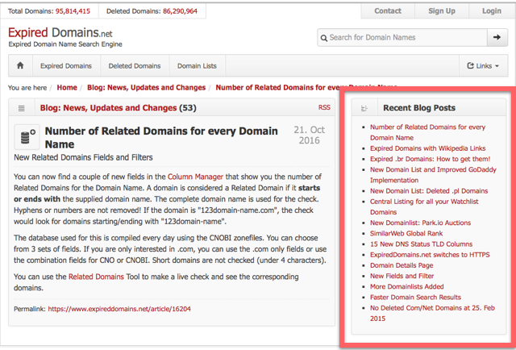Screen dimensions: 516x350
Task: Open Expired Domains with Wikipedia Links post
Action: pyautogui.click(x=427, y=148)
